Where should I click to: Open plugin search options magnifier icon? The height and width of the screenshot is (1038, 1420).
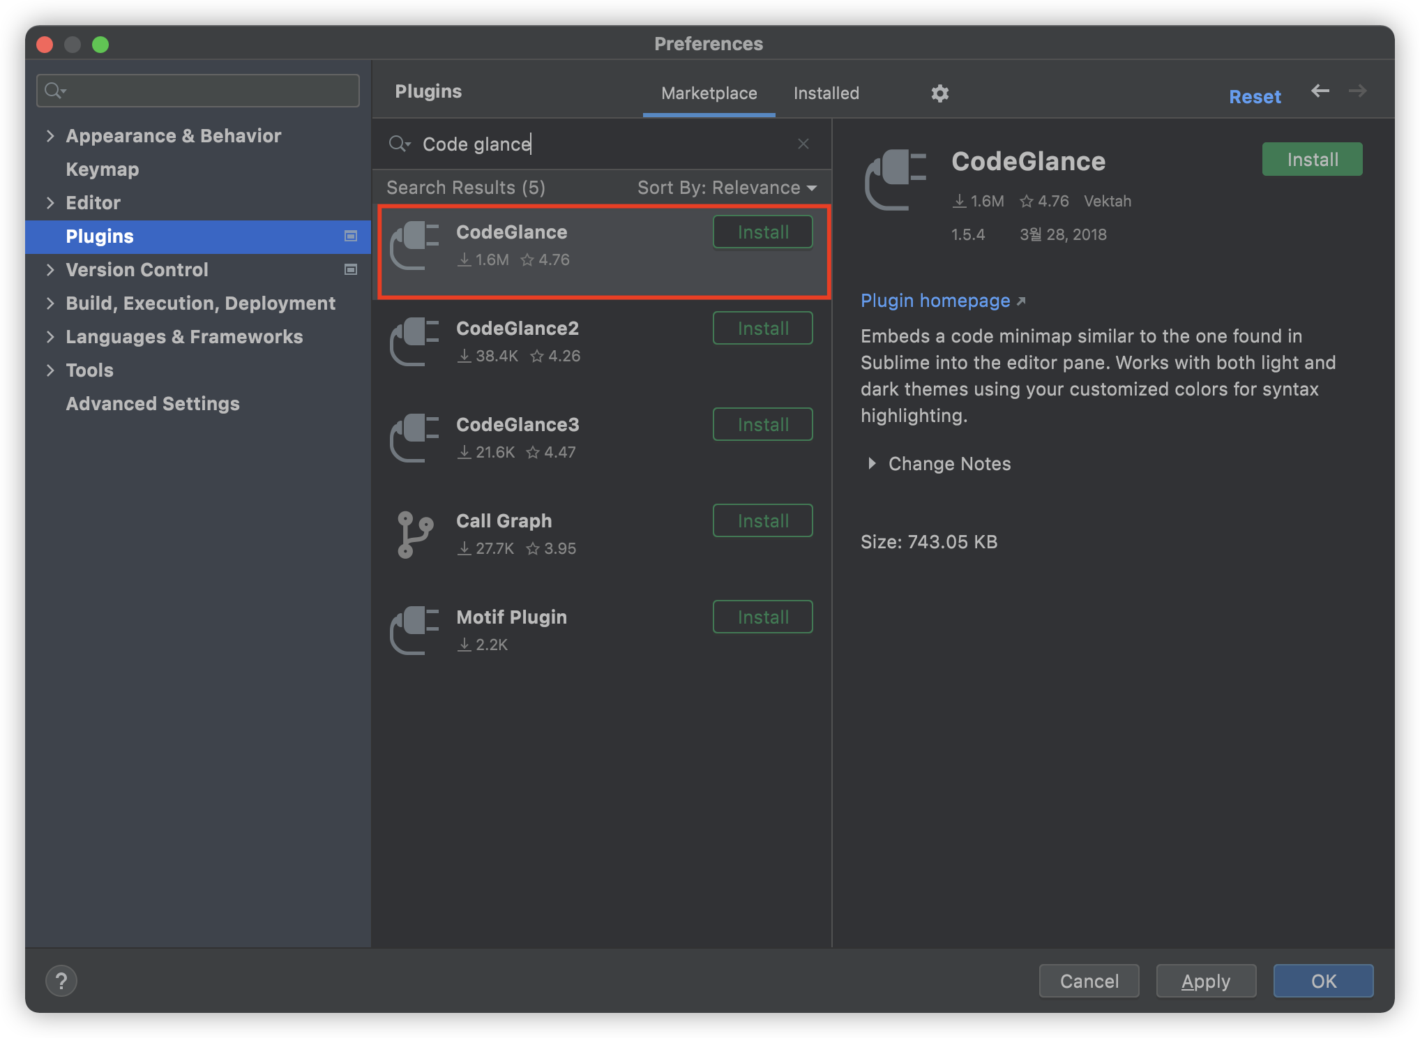click(x=400, y=144)
